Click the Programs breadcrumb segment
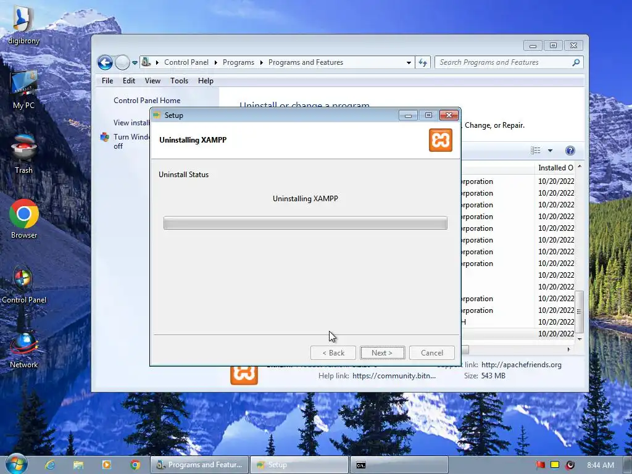The height and width of the screenshot is (474, 632). pos(238,62)
